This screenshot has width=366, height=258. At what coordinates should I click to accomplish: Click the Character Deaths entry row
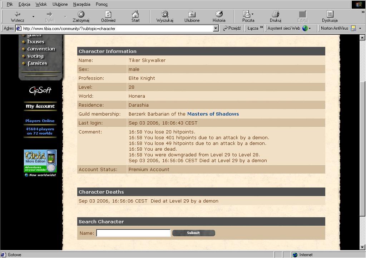[x=201, y=201]
